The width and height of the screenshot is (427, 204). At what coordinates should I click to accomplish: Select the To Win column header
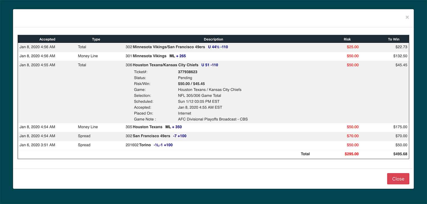[x=394, y=39]
